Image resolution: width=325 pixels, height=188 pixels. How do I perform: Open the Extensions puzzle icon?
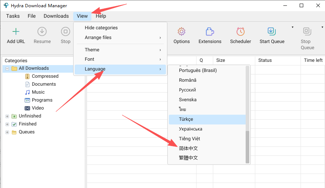[x=210, y=31]
